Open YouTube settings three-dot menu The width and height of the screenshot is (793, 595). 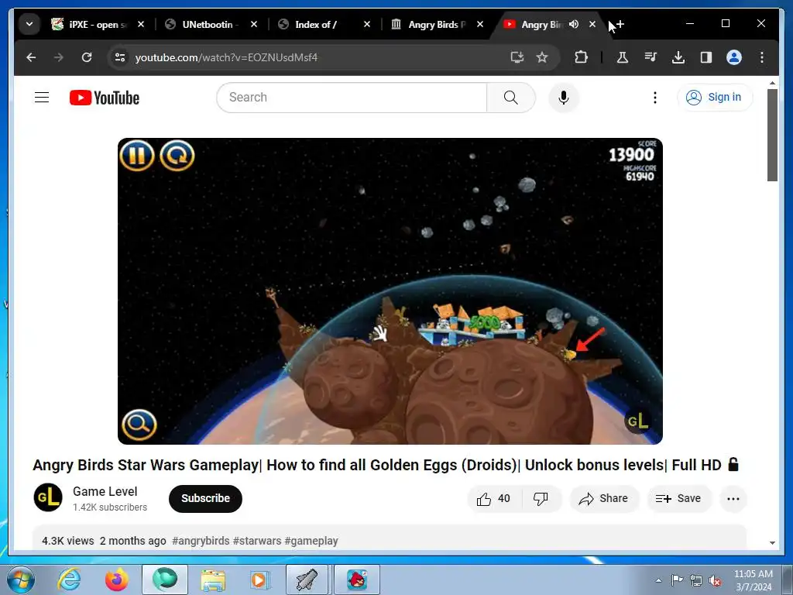click(x=655, y=97)
